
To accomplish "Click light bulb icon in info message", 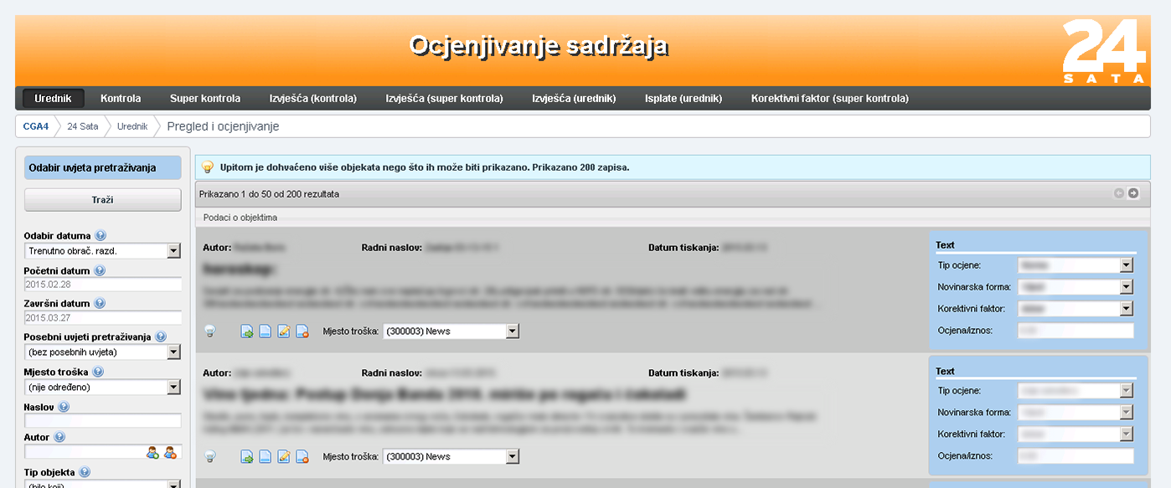I will point(208,167).
